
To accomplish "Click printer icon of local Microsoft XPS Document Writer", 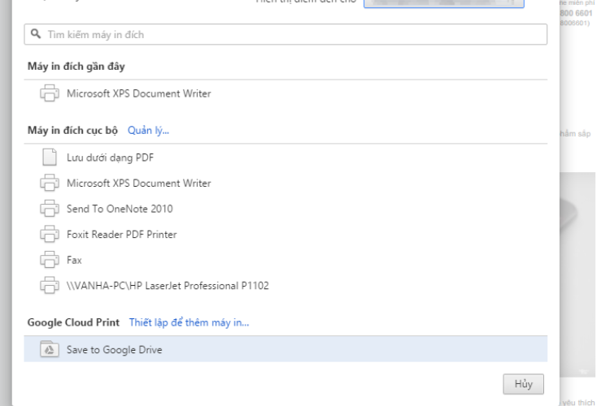I will coord(50,183).
